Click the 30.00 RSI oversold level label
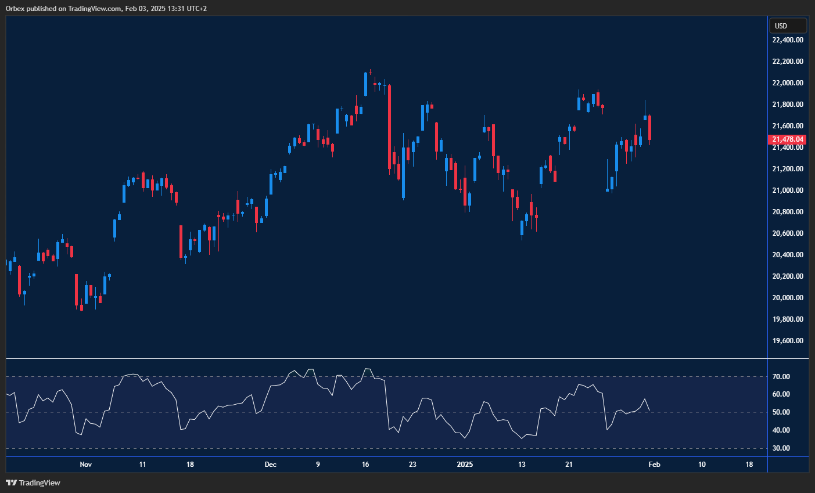The width and height of the screenshot is (815, 493). 781,448
